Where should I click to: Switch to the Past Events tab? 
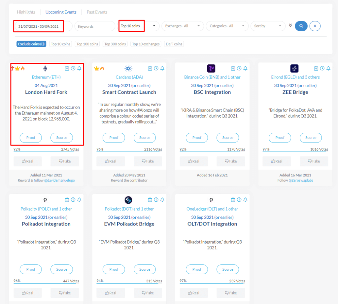click(x=97, y=12)
